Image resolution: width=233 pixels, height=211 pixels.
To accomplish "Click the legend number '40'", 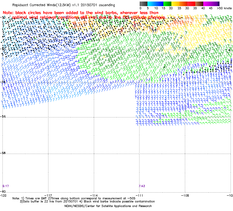I will 203,8.
